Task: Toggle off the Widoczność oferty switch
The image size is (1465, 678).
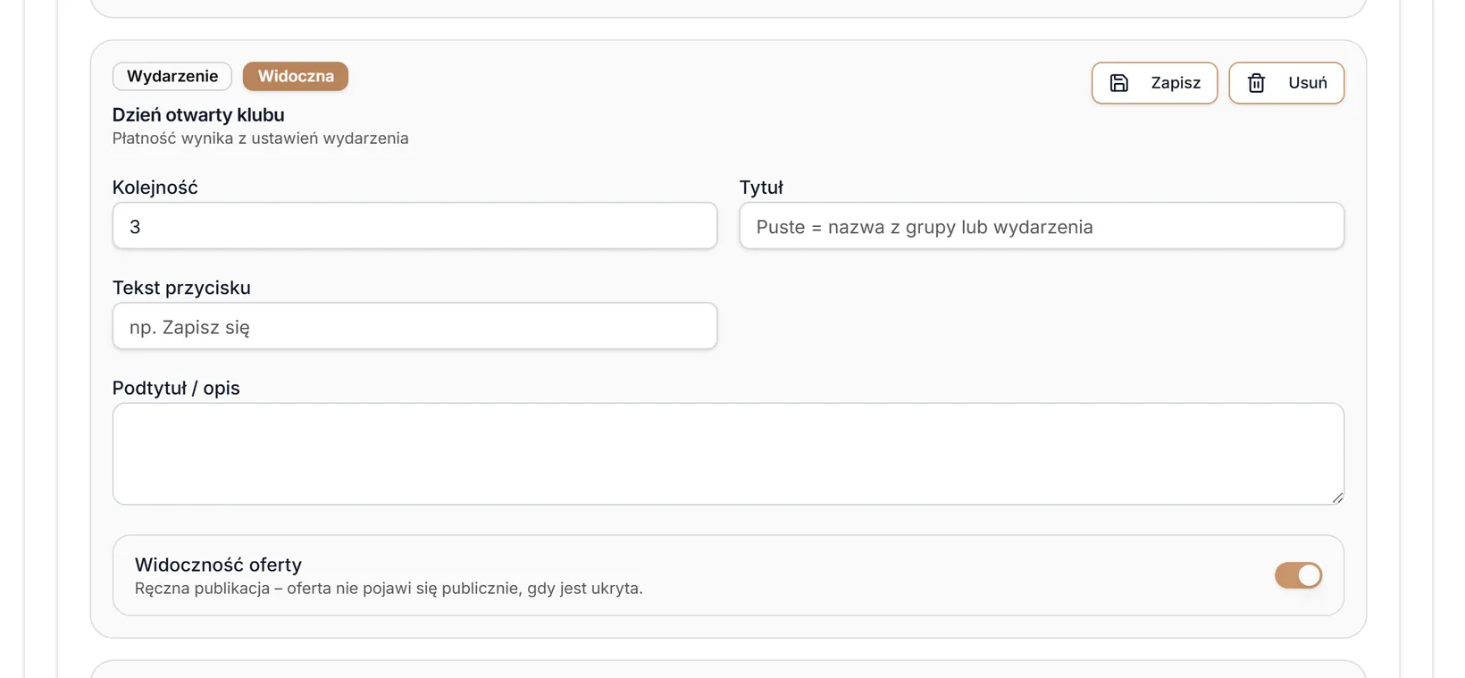Action: click(1298, 575)
